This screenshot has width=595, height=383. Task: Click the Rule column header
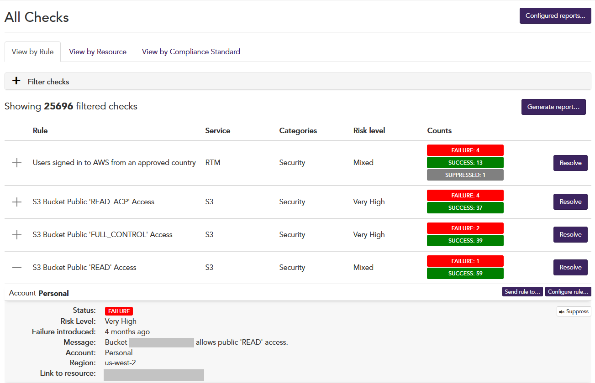tap(40, 130)
